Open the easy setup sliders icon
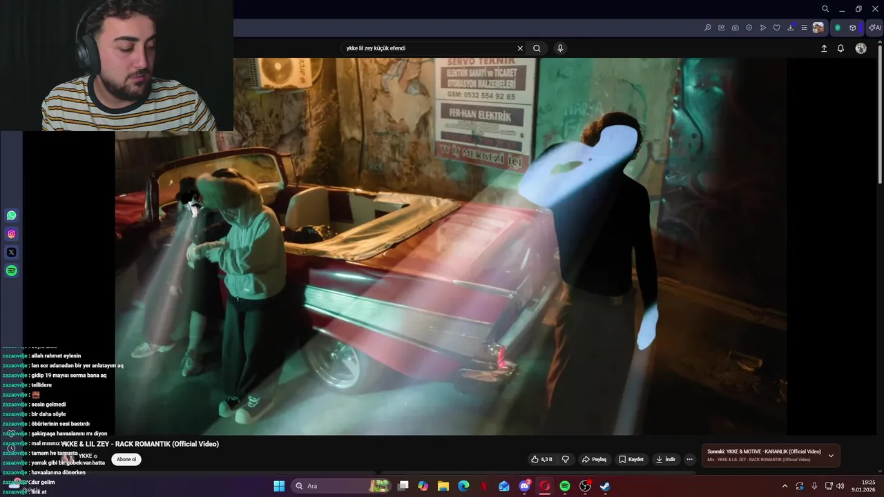 804,28
